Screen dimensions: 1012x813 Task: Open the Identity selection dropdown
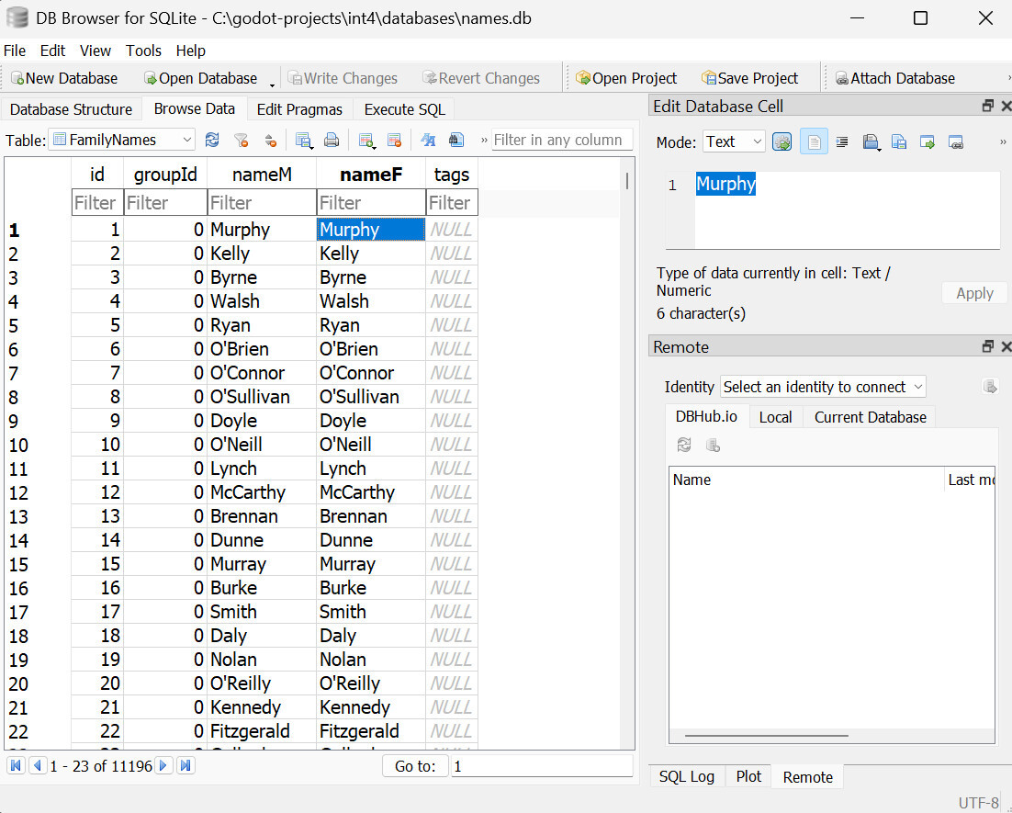coord(823,387)
